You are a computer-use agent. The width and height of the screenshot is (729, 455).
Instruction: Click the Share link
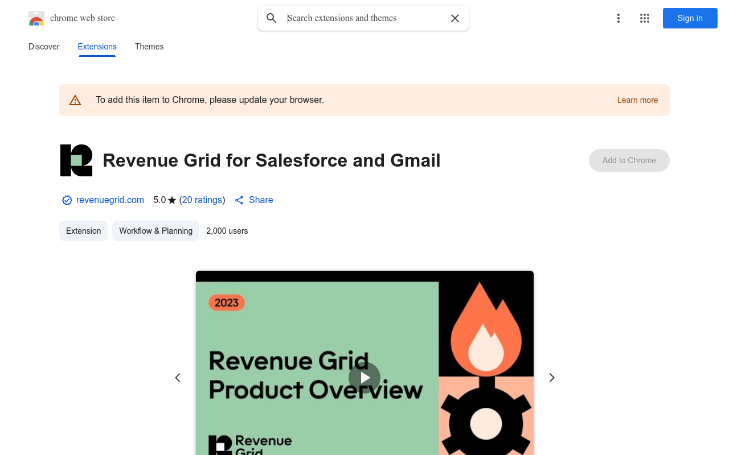coord(254,200)
